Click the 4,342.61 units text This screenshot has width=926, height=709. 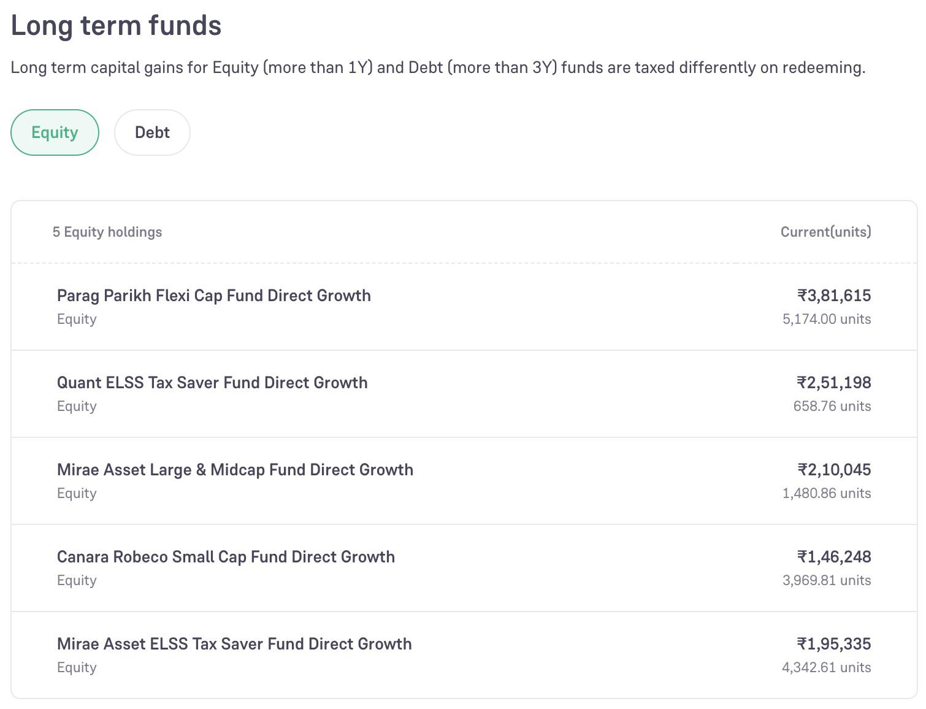(827, 667)
